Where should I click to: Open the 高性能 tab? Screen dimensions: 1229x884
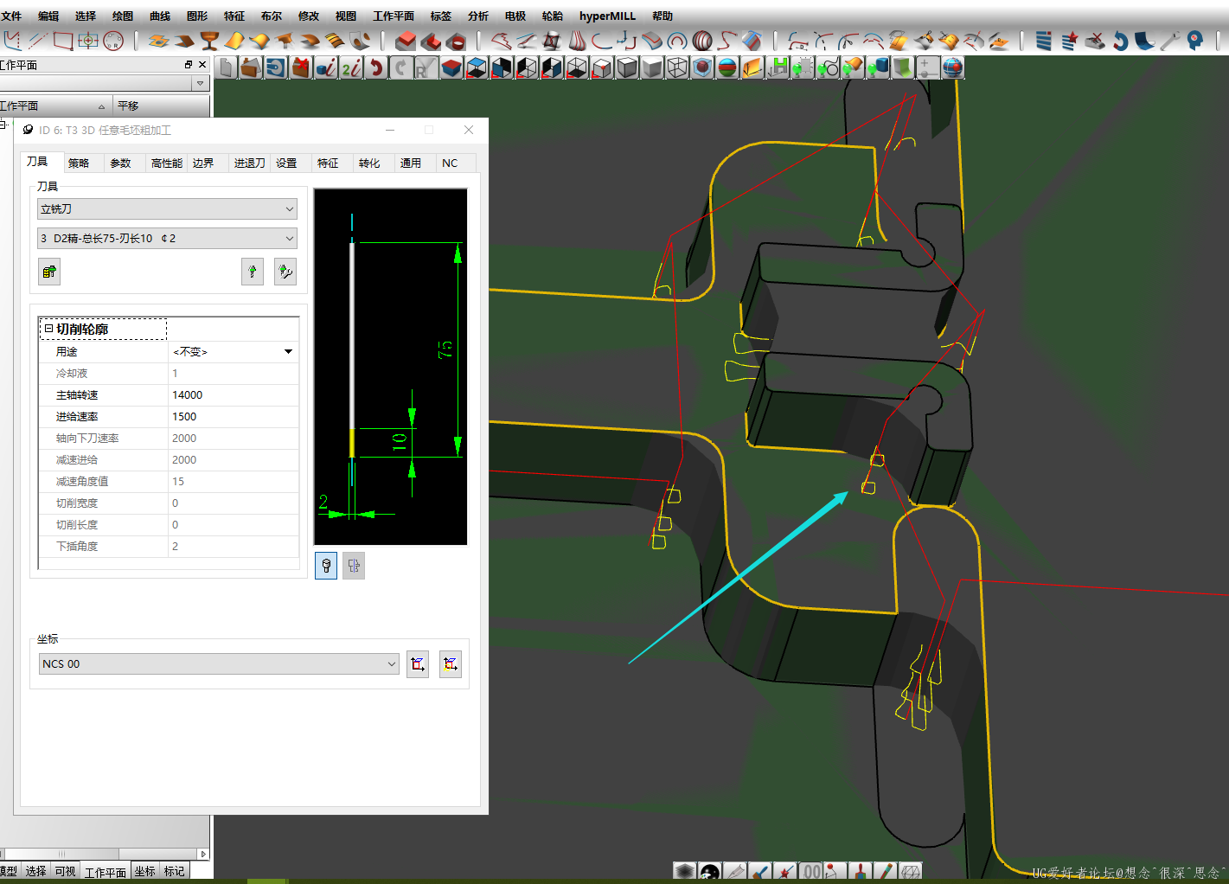pos(166,163)
